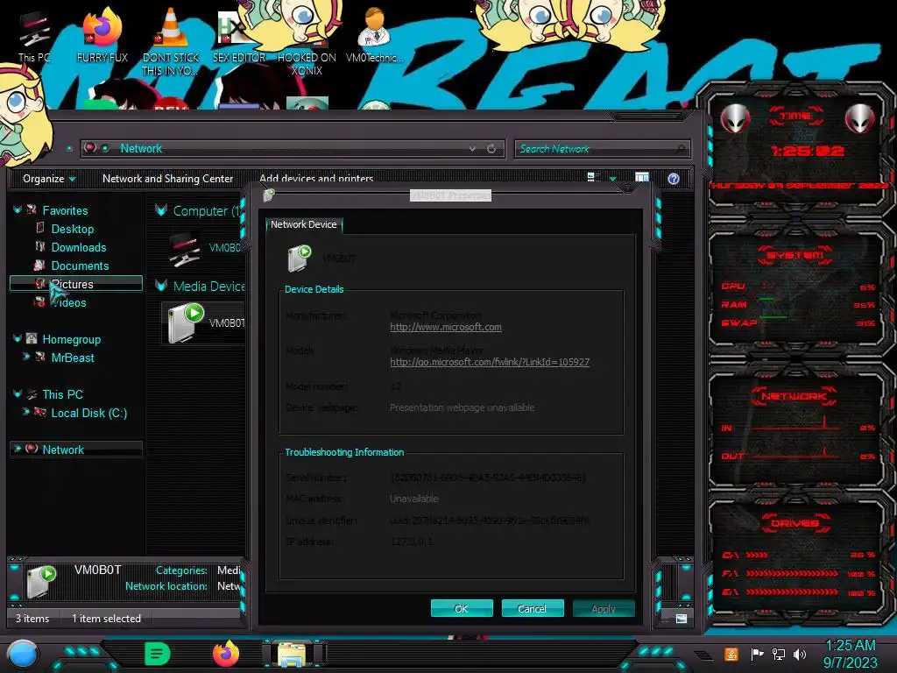This screenshot has width=897, height=673.
Task: Click the Network Device tab
Action: 303,225
